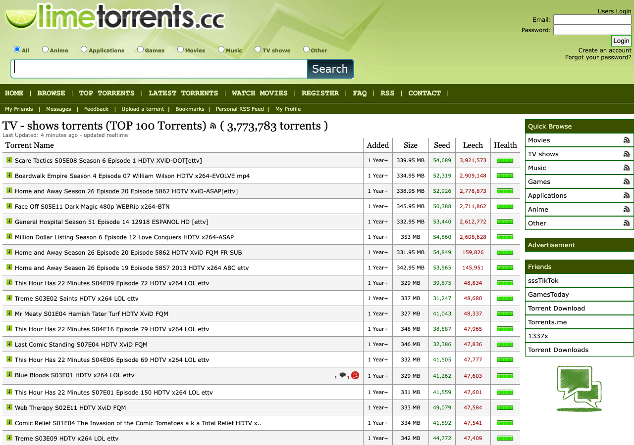Viewport: 634px width, 445px height.
Task: Click the limetorrents.cc logo
Action: tap(114, 17)
